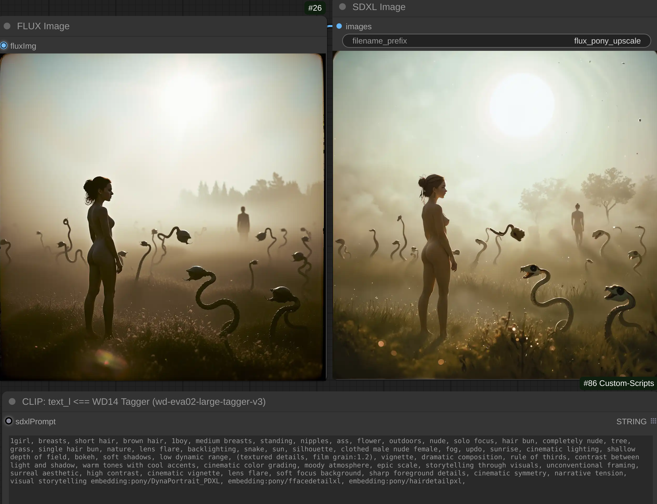
Task: Select the SDXL image preview thumbnail
Action: pos(495,215)
